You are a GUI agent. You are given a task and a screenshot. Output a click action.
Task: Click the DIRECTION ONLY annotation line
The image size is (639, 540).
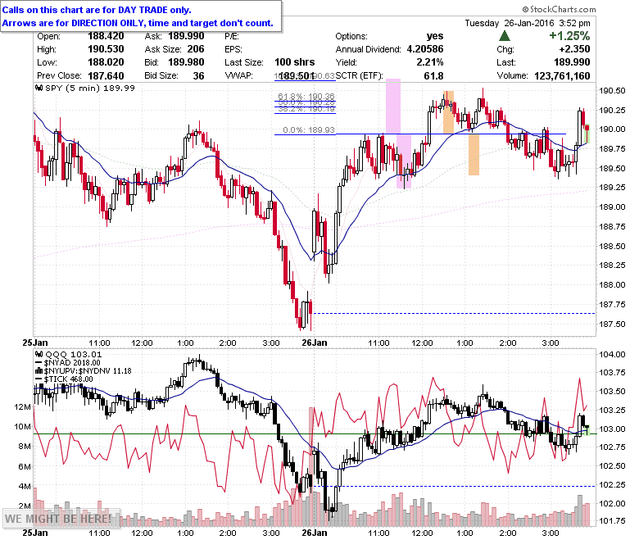click(x=138, y=23)
